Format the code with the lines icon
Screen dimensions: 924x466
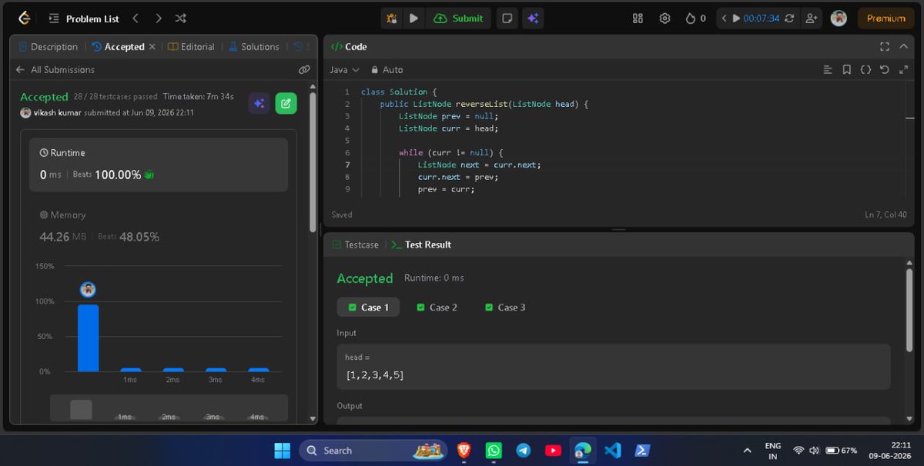pyautogui.click(x=828, y=69)
